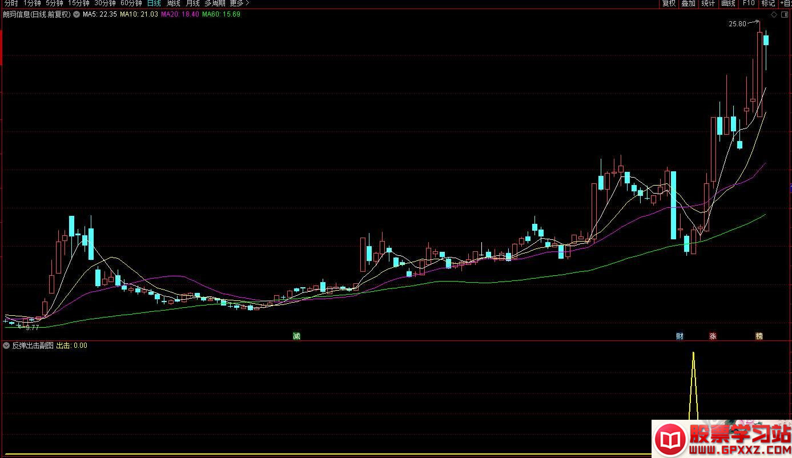
Task: Open the 多周期 multi-period view
Action: (x=215, y=3)
